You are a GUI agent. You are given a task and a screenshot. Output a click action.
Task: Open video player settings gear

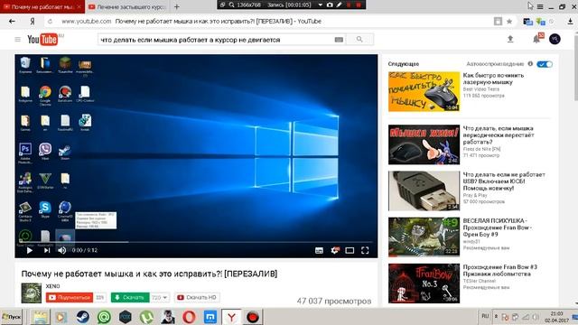[335, 251]
